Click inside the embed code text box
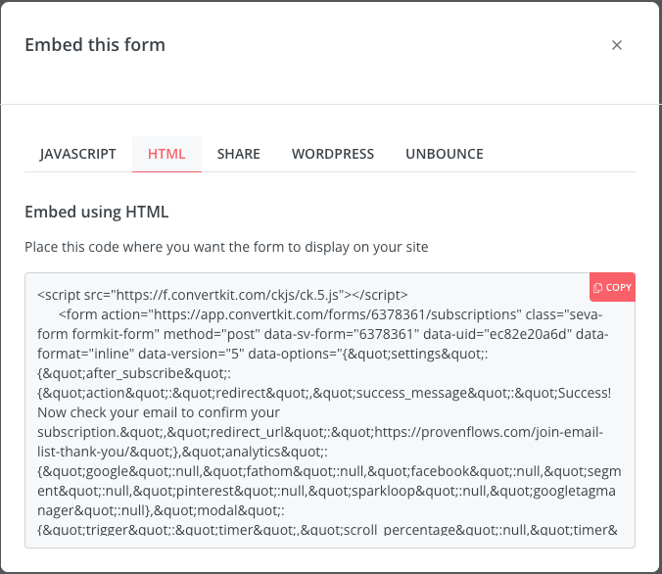Screen dimensions: 662x574 [330, 410]
